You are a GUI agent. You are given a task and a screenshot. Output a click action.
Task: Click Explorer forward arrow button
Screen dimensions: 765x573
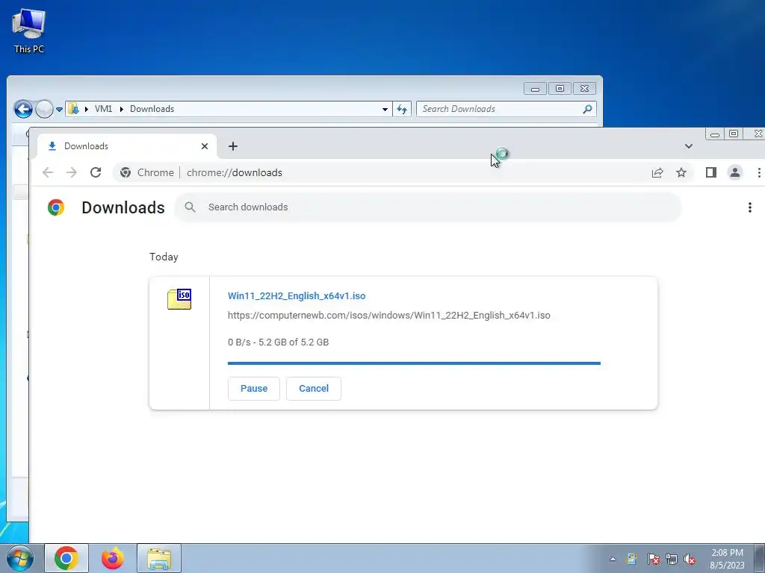click(x=44, y=109)
